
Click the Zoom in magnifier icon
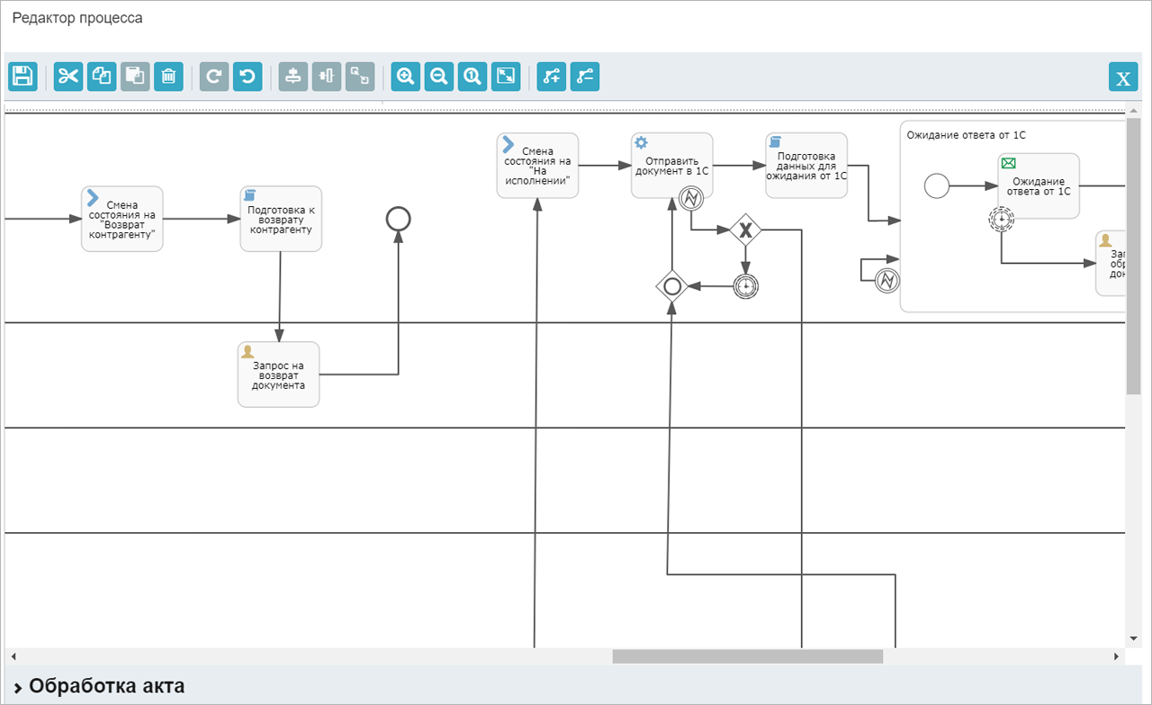406,77
